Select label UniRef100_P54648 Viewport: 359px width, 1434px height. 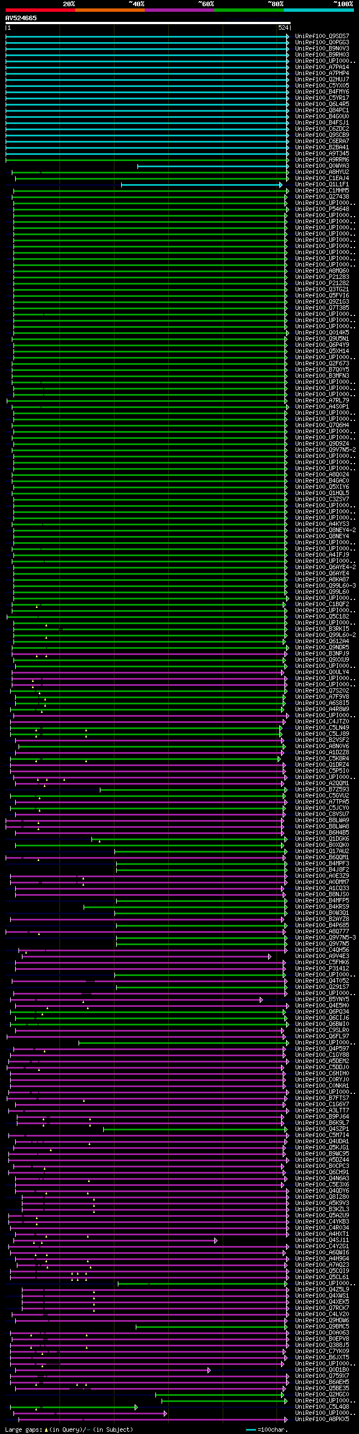[322, 209]
